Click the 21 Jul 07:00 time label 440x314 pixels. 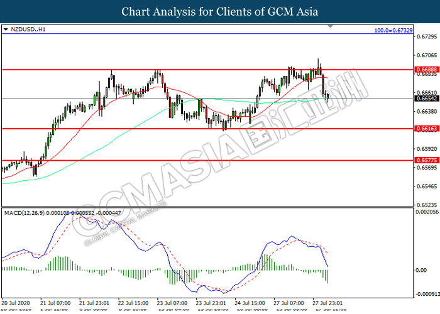coord(55,303)
